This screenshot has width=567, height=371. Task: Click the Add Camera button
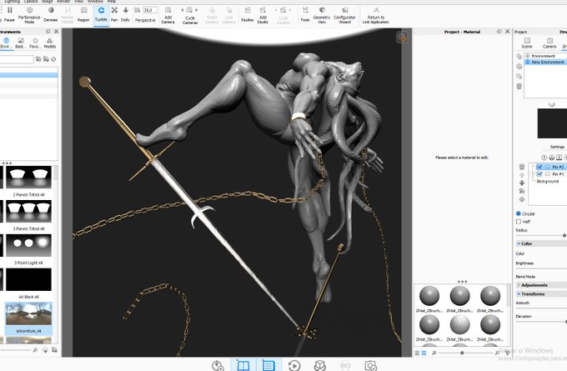(168, 15)
